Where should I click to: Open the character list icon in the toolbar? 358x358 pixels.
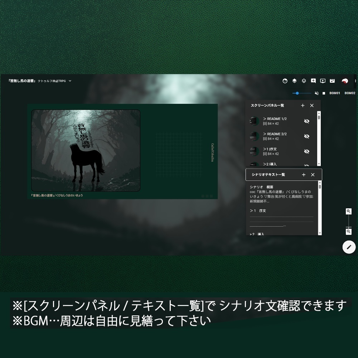pyautogui.click(x=285, y=81)
